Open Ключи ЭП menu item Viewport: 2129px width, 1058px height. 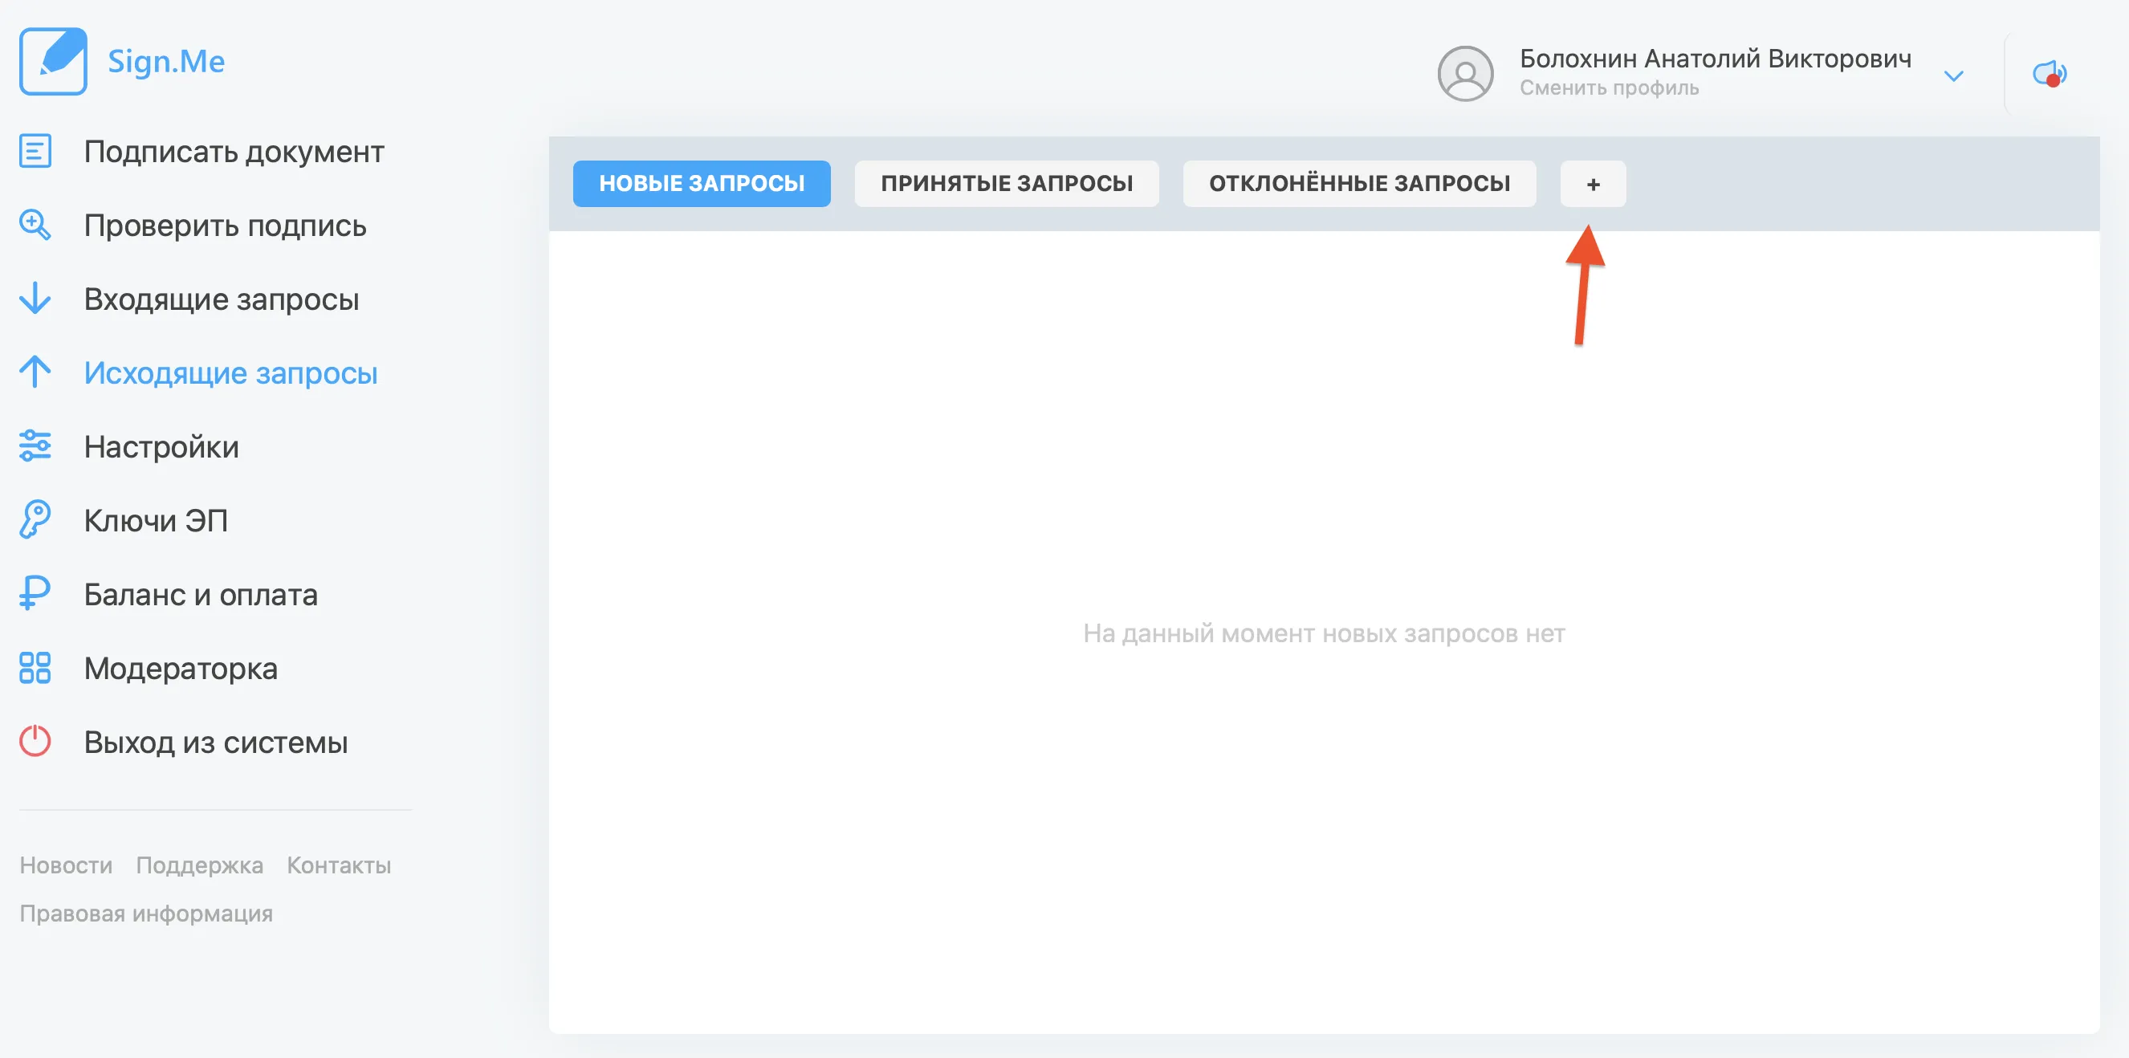pos(156,521)
